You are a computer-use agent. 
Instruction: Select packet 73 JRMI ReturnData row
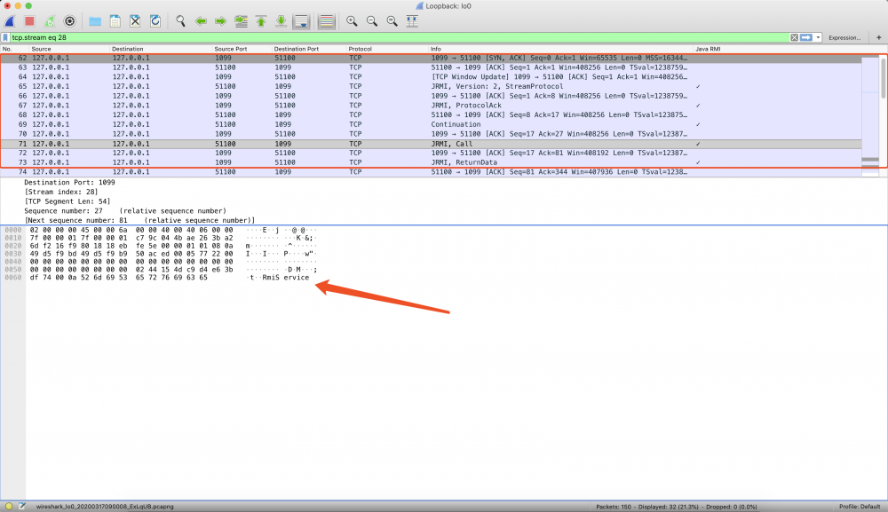click(x=431, y=162)
